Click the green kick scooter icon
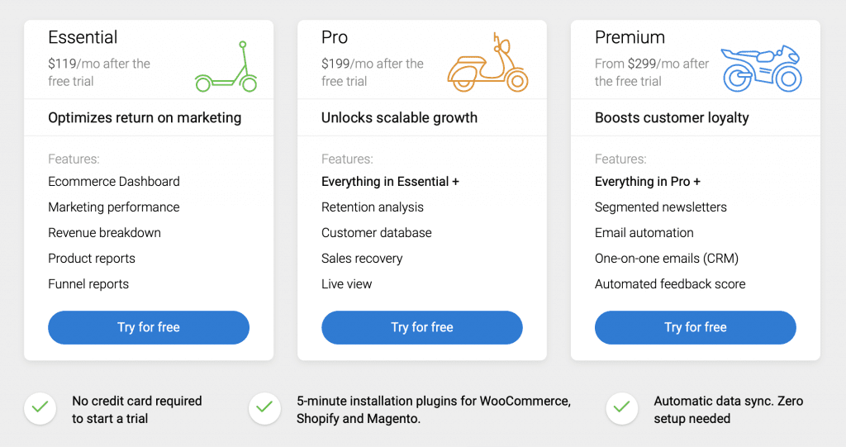846x447 pixels. (x=226, y=67)
